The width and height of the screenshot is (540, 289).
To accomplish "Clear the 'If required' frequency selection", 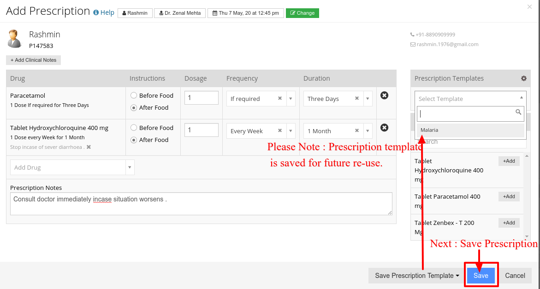I will pos(280,98).
